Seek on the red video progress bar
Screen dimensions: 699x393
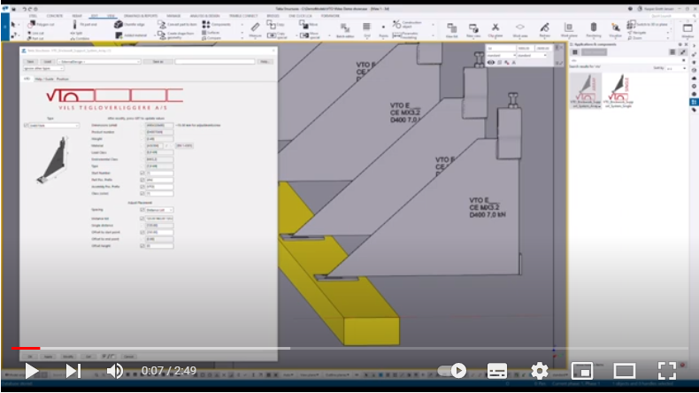pos(26,348)
